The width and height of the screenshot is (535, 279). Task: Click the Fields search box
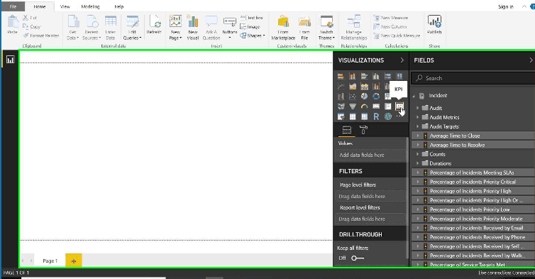[473, 78]
